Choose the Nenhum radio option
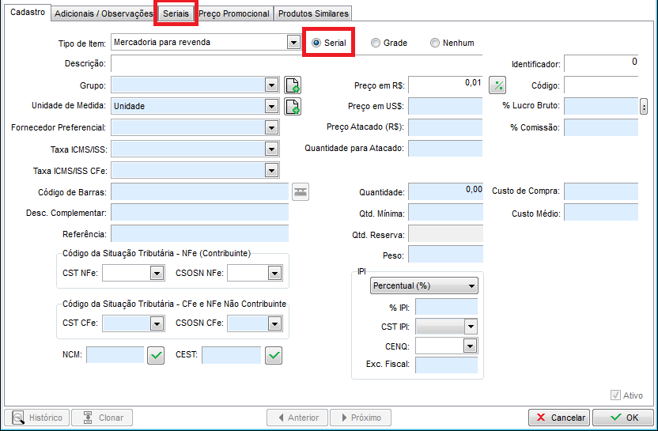Viewport: 658px width, 431px height. click(452, 43)
